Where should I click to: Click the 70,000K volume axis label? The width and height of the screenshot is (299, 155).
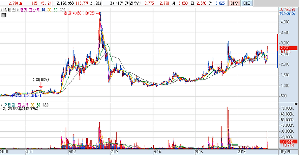pyautogui.click(x=287, y=108)
